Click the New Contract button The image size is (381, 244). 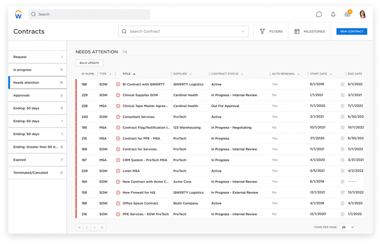click(x=352, y=31)
